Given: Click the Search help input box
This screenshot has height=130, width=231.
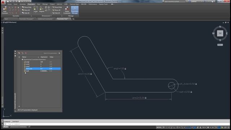Looking at the screenshot, I should click(x=175, y=1).
